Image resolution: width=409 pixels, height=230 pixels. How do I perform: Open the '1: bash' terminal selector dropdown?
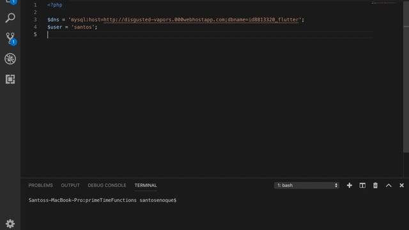tap(307, 185)
